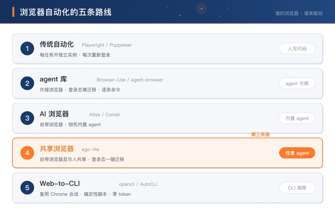Open the 传统自动化 heading
This screenshot has width=335, height=215.
tap(57, 44)
